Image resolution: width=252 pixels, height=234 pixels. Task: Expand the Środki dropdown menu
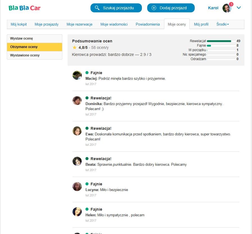pos(223,24)
